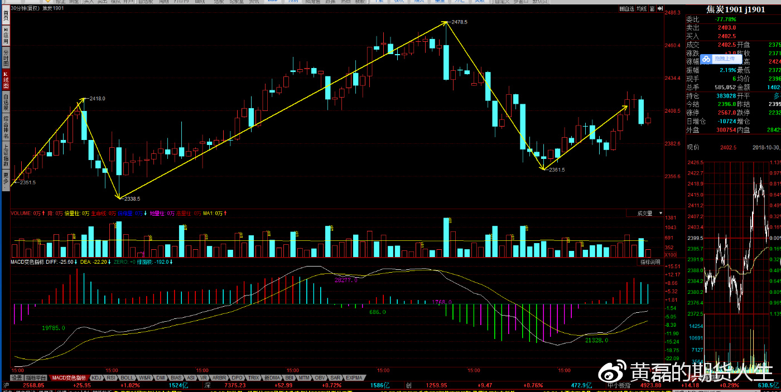This screenshot has height=392, width=781.
Task: Click the VOLUME legend label
Action: pos(22,213)
